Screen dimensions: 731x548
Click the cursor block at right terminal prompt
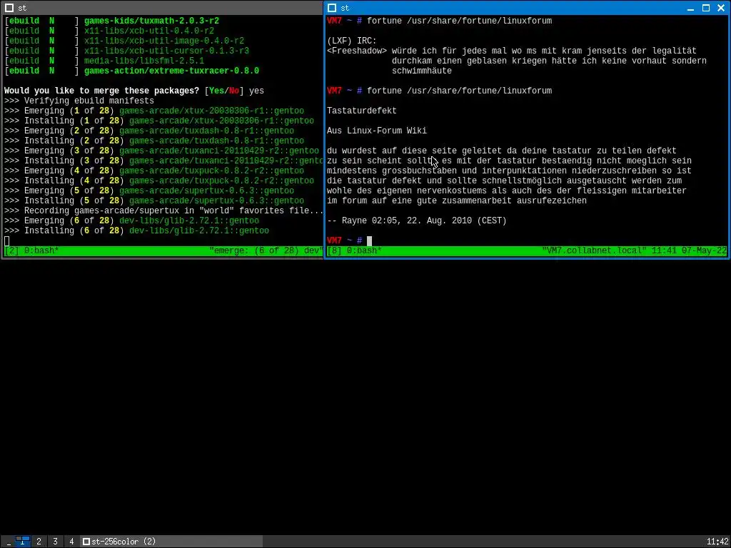[x=369, y=241]
